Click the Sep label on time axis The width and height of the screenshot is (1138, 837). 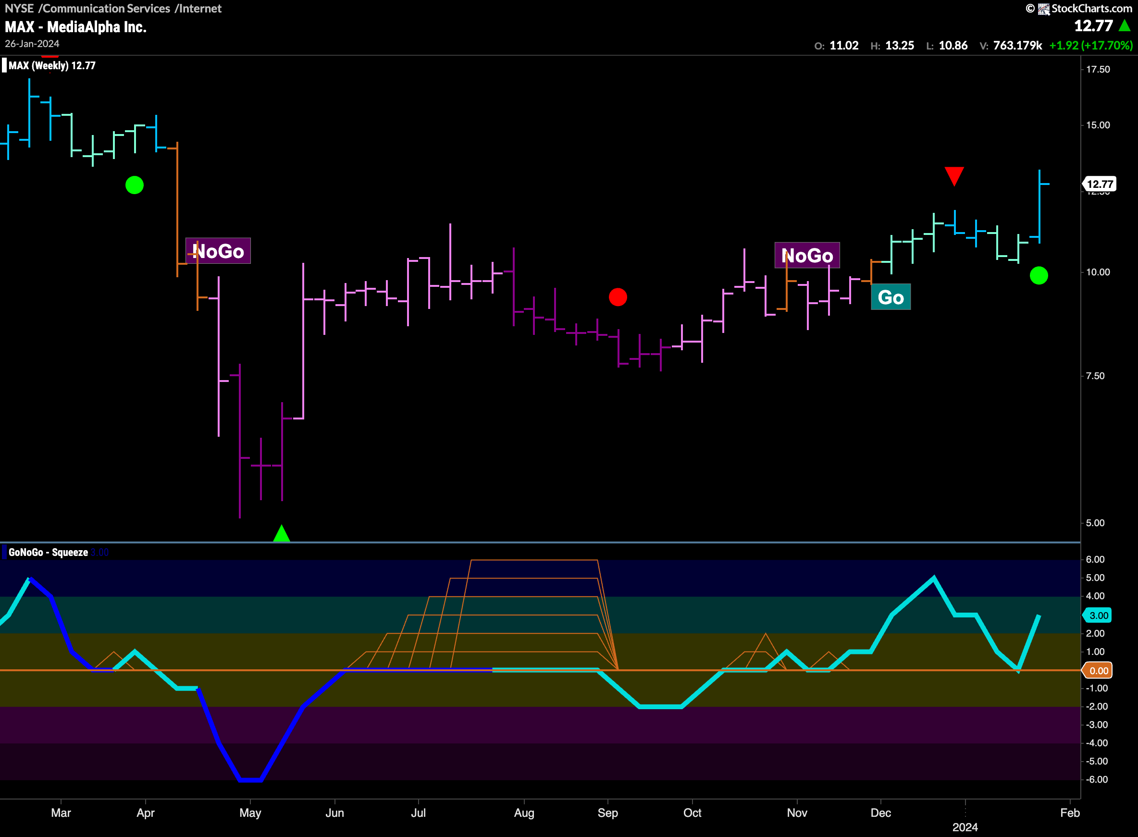click(607, 812)
